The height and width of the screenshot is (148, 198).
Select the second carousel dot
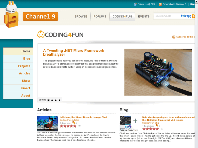pyautogui.click(x=52, y=100)
